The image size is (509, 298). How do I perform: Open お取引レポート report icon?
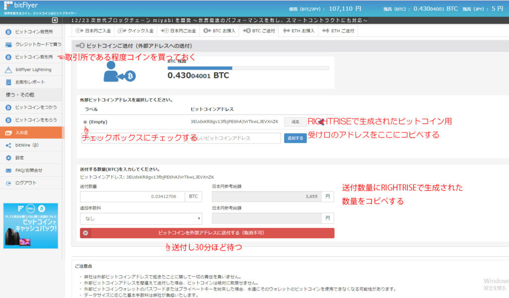[x=8, y=82]
